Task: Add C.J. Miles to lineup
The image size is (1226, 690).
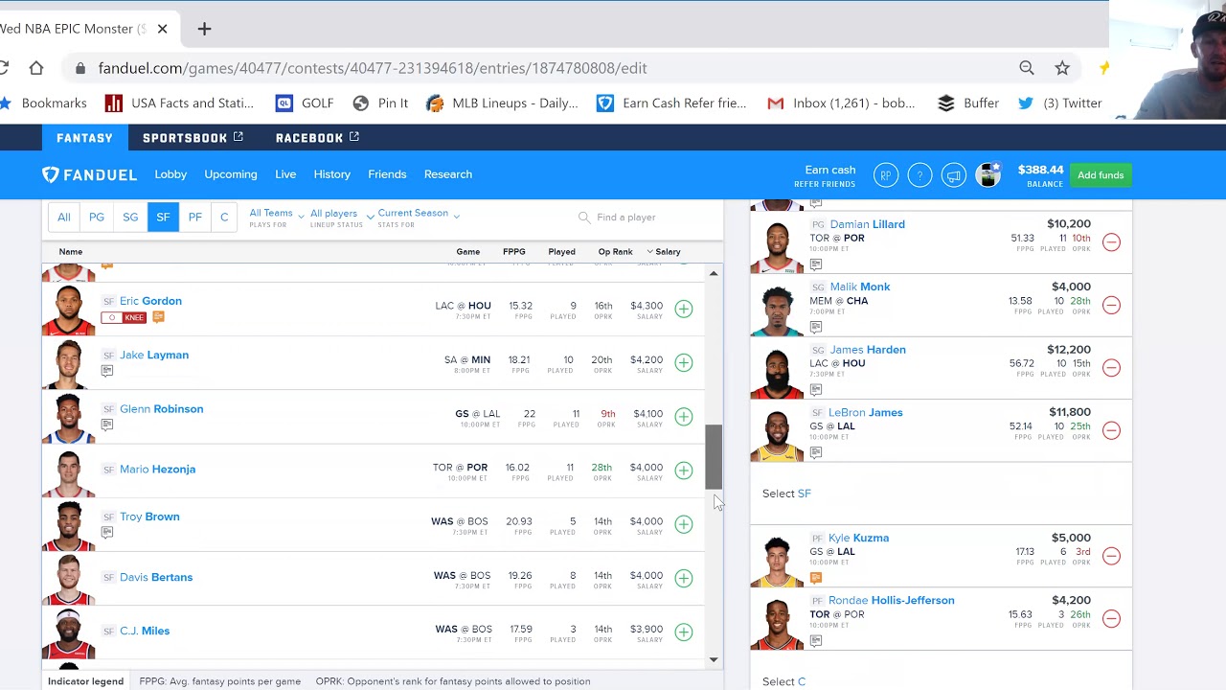Action: pyautogui.click(x=683, y=632)
